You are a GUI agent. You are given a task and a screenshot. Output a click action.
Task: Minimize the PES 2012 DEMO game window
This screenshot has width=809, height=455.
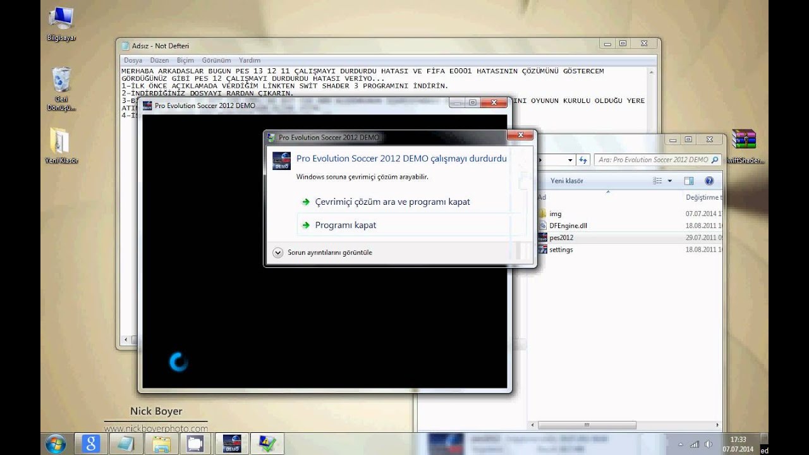(457, 102)
